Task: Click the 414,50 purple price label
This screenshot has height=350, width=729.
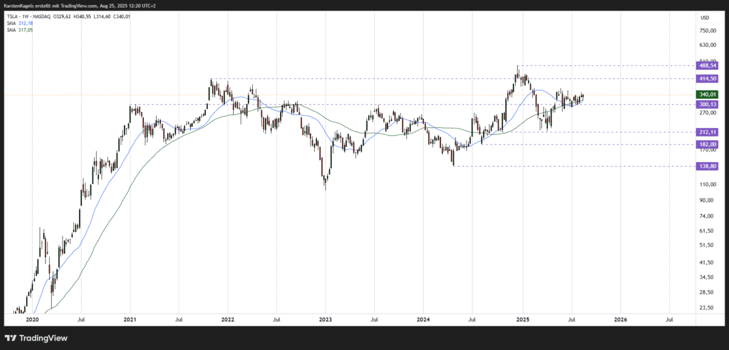Action: pos(707,79)
